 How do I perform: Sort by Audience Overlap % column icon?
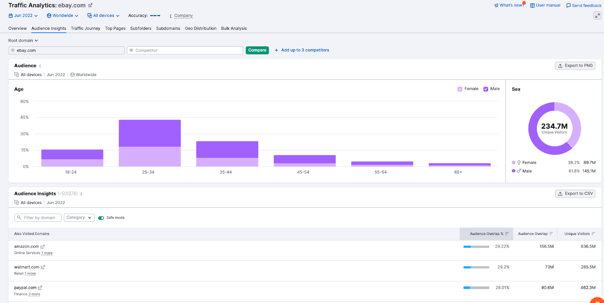(x=507, y=234)
